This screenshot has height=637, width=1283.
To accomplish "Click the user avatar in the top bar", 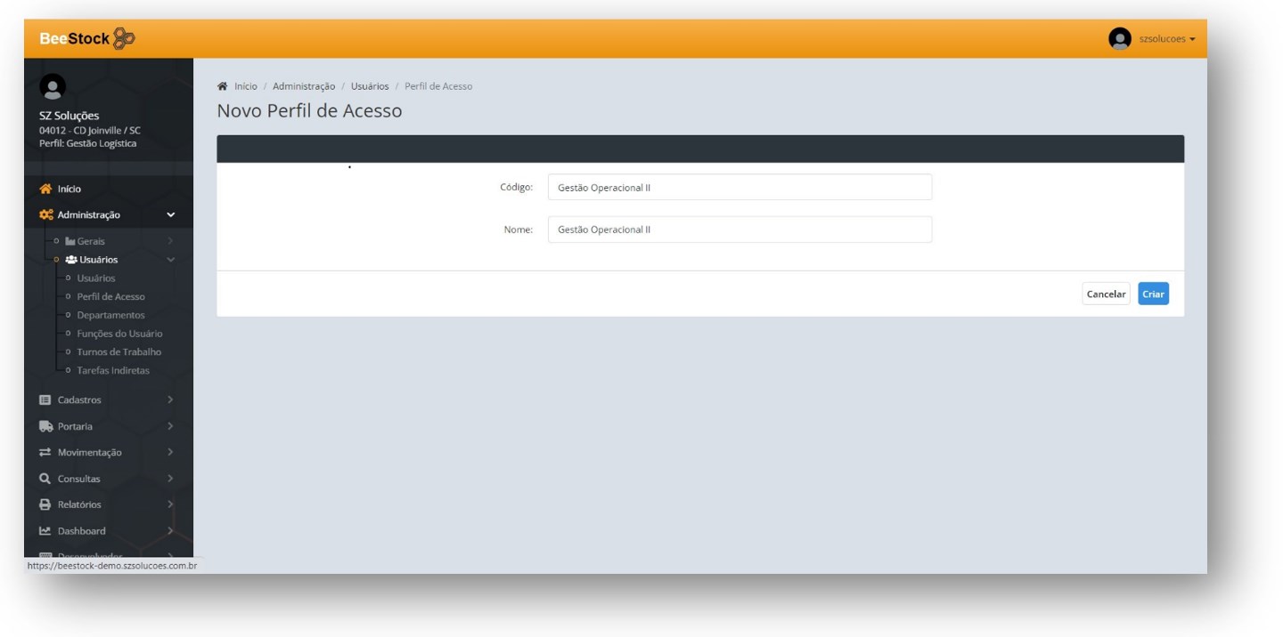I will [1119, 39].
